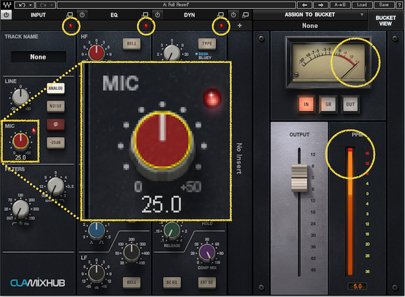Enable the EXT SC button
Viewport: 405px width, 297px height.
pyautogui.click(x=207, y=282)
